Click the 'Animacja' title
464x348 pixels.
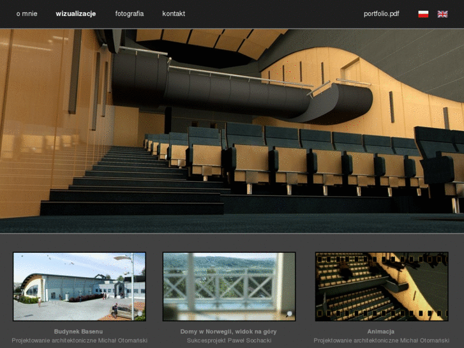click(x=381, y=331)
